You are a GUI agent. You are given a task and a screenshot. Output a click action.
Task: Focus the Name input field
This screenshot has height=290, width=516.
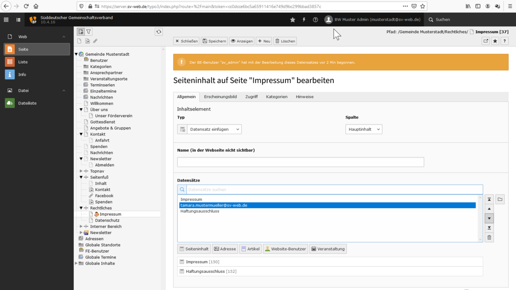click(301, 162)
